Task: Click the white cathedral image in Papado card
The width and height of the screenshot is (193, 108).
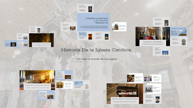Action: click(x=87, y=86)
